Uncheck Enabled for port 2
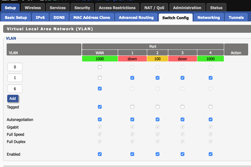 pos(158,154)
